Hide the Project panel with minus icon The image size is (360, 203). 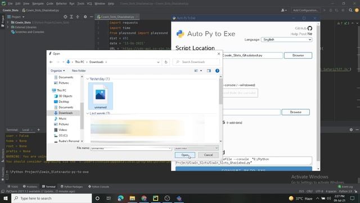[x=91, y=17]
